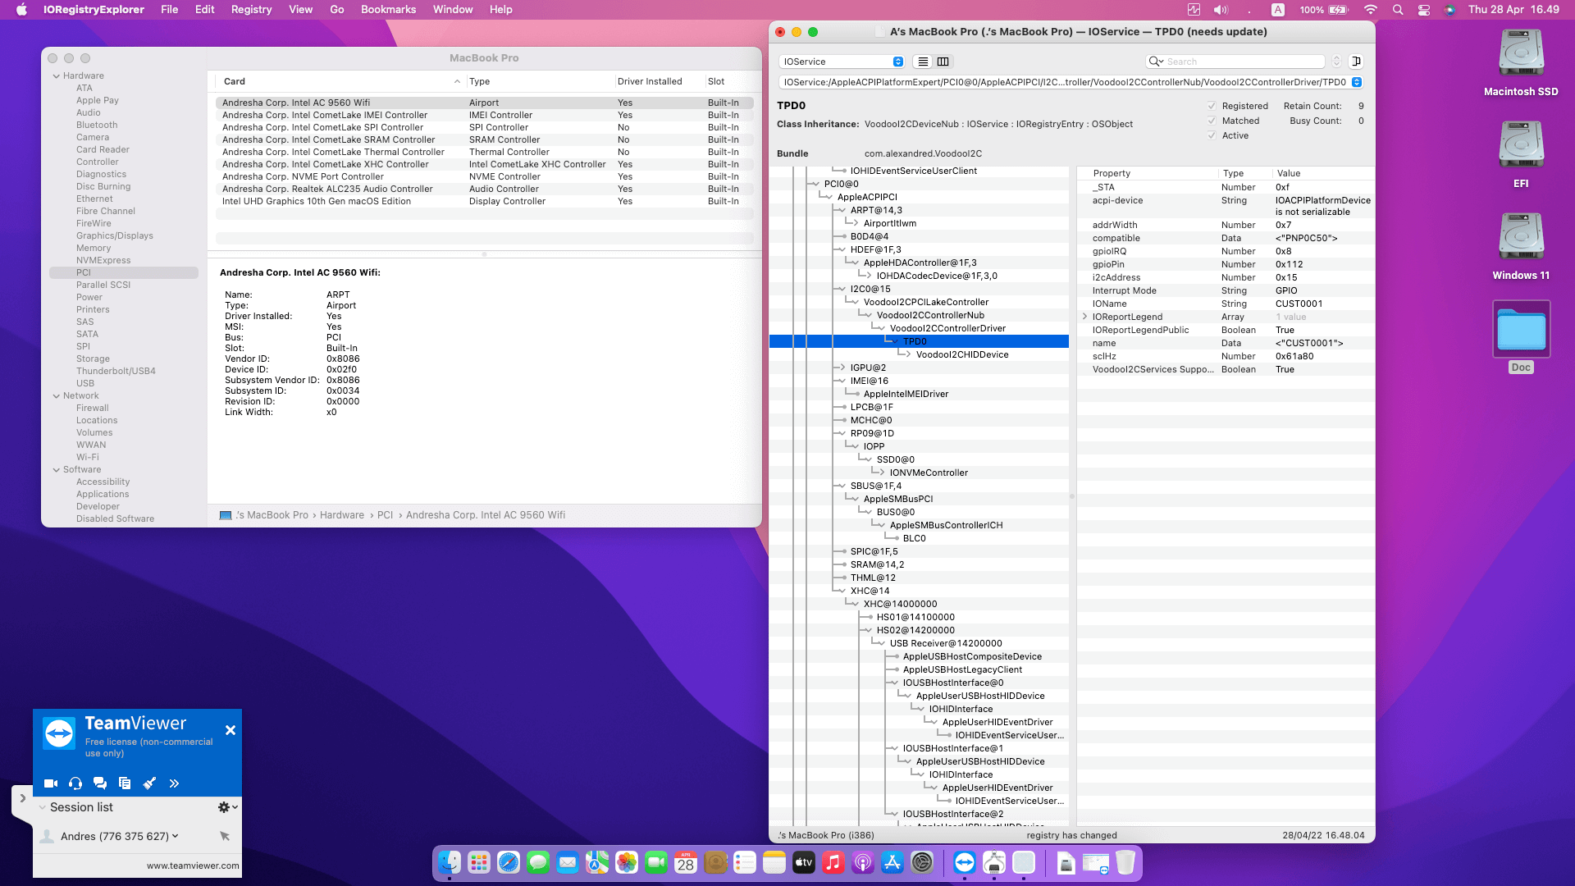Viewport: 1575px width, 886px height.
Task: Launch Safari from the Dock
Action: tap(509, 862)
